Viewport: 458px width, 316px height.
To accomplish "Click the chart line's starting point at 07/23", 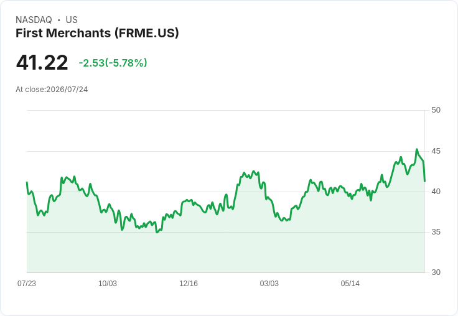I will (x=27, y=182).
